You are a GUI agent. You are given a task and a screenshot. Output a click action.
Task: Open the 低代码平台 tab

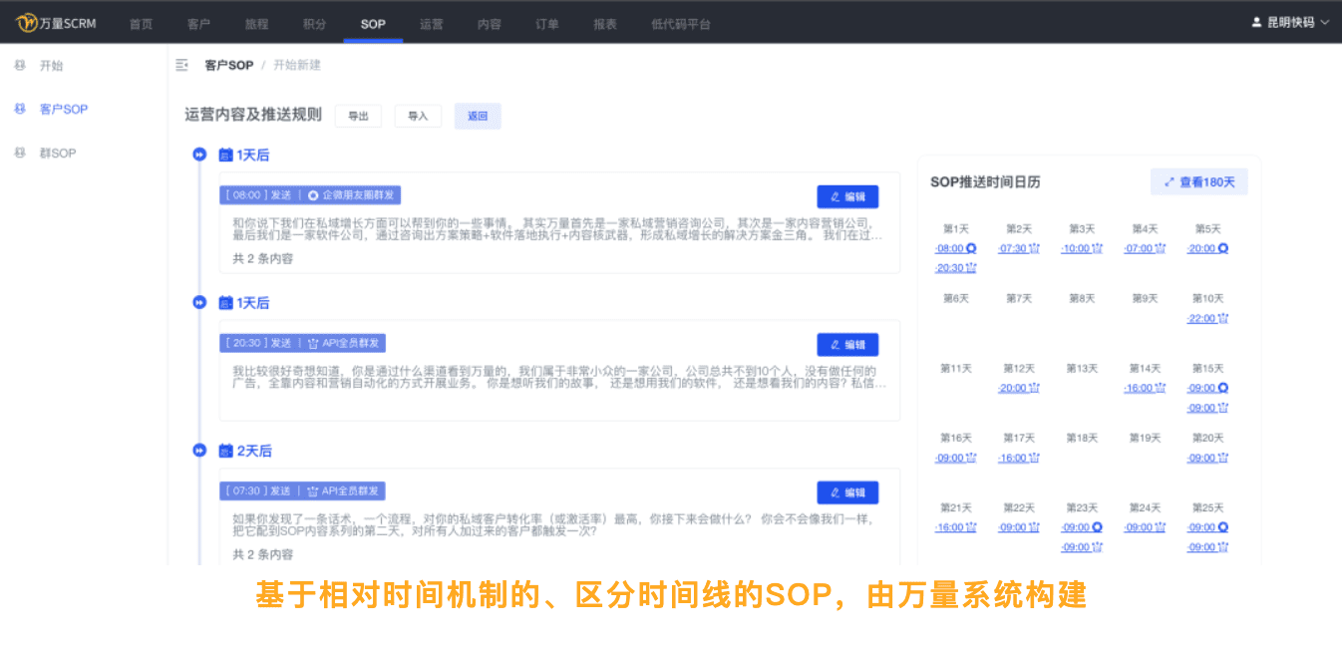[681, 24]
